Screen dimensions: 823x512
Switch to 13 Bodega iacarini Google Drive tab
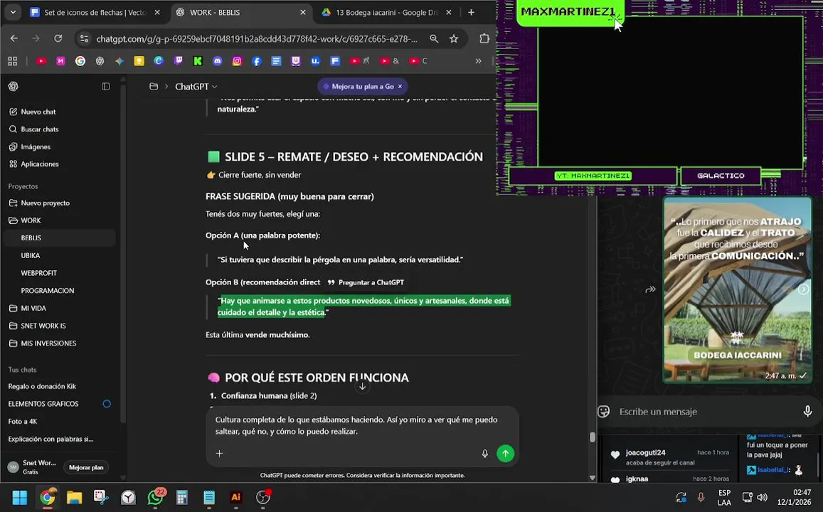point(386,12)
